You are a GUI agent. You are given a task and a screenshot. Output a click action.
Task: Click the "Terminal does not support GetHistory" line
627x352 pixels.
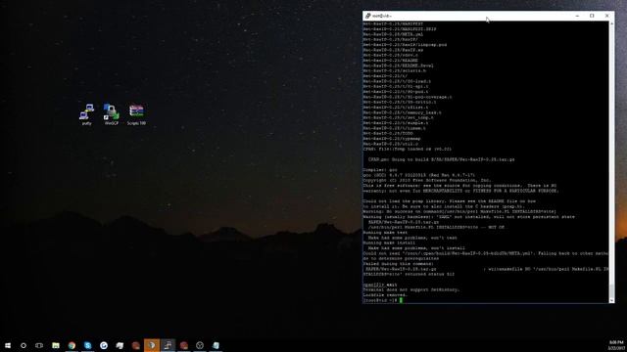(x=411, y=289)
